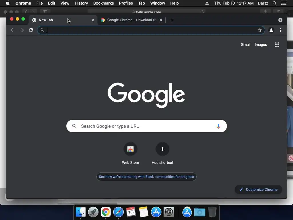Click the Chrome forward arrow

(x=22, y=30)
